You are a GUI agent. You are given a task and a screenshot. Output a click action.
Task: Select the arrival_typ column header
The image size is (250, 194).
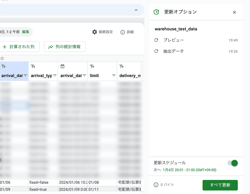tap(43, 71)
